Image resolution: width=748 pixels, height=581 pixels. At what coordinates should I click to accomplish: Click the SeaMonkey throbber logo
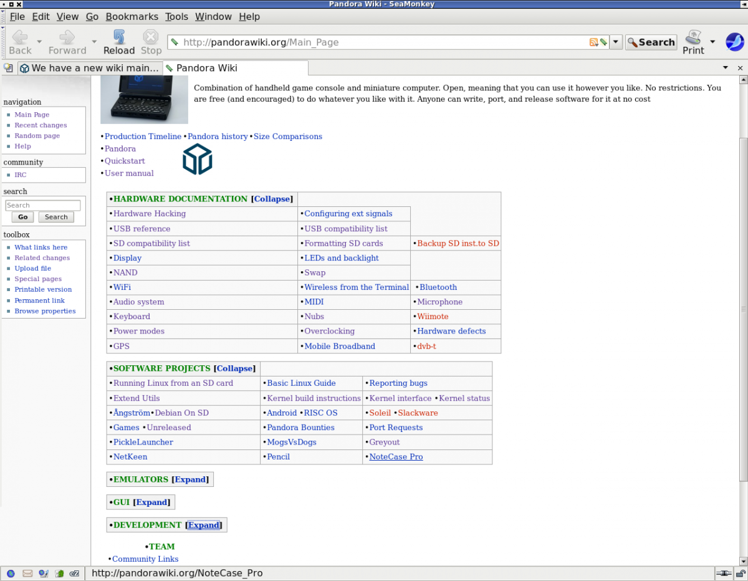coord(735,42)
